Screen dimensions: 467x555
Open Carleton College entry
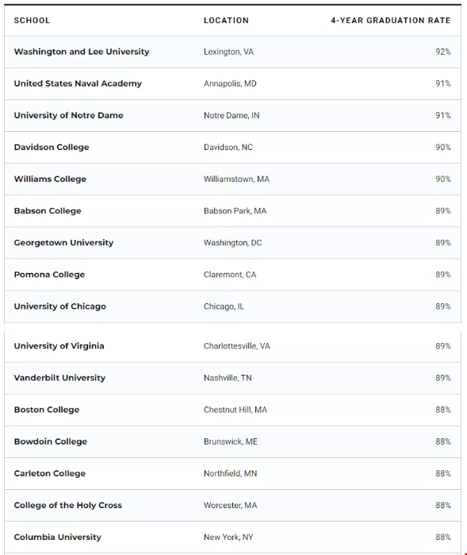(50, 473)
